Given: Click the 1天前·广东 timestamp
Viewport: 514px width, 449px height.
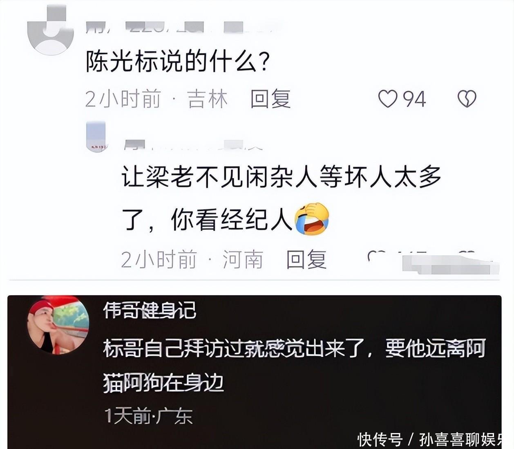Looking at the screenshot, I should tap(149, 416).
